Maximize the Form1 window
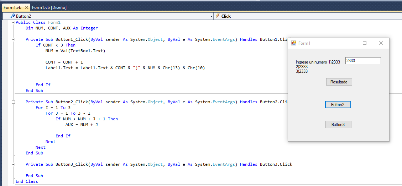Image resolution: width=402 pixels, height=186 pixels. click(x=364, y=43)
